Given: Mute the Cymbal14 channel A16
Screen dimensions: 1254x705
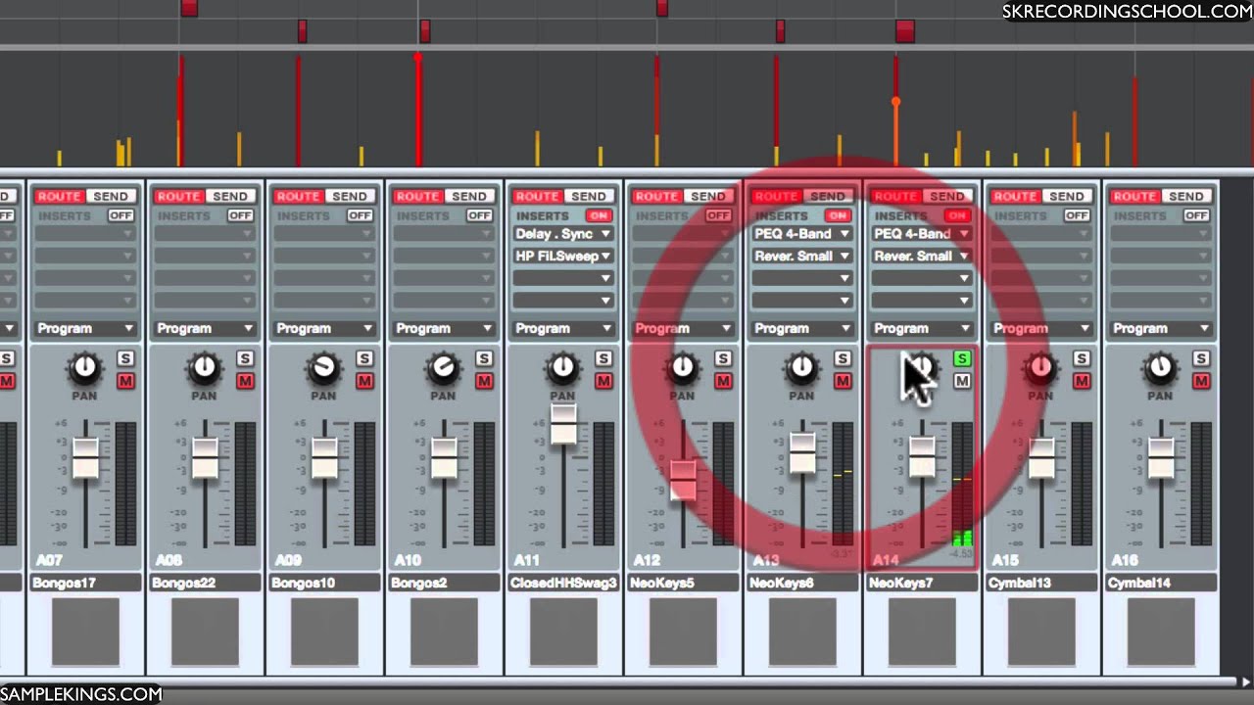Looking at the screenshot, I should pos(1201,381).
